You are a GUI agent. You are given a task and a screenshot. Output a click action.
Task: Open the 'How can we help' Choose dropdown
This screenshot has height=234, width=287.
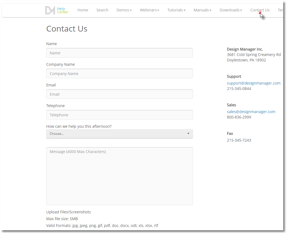[x=120, y=134]
